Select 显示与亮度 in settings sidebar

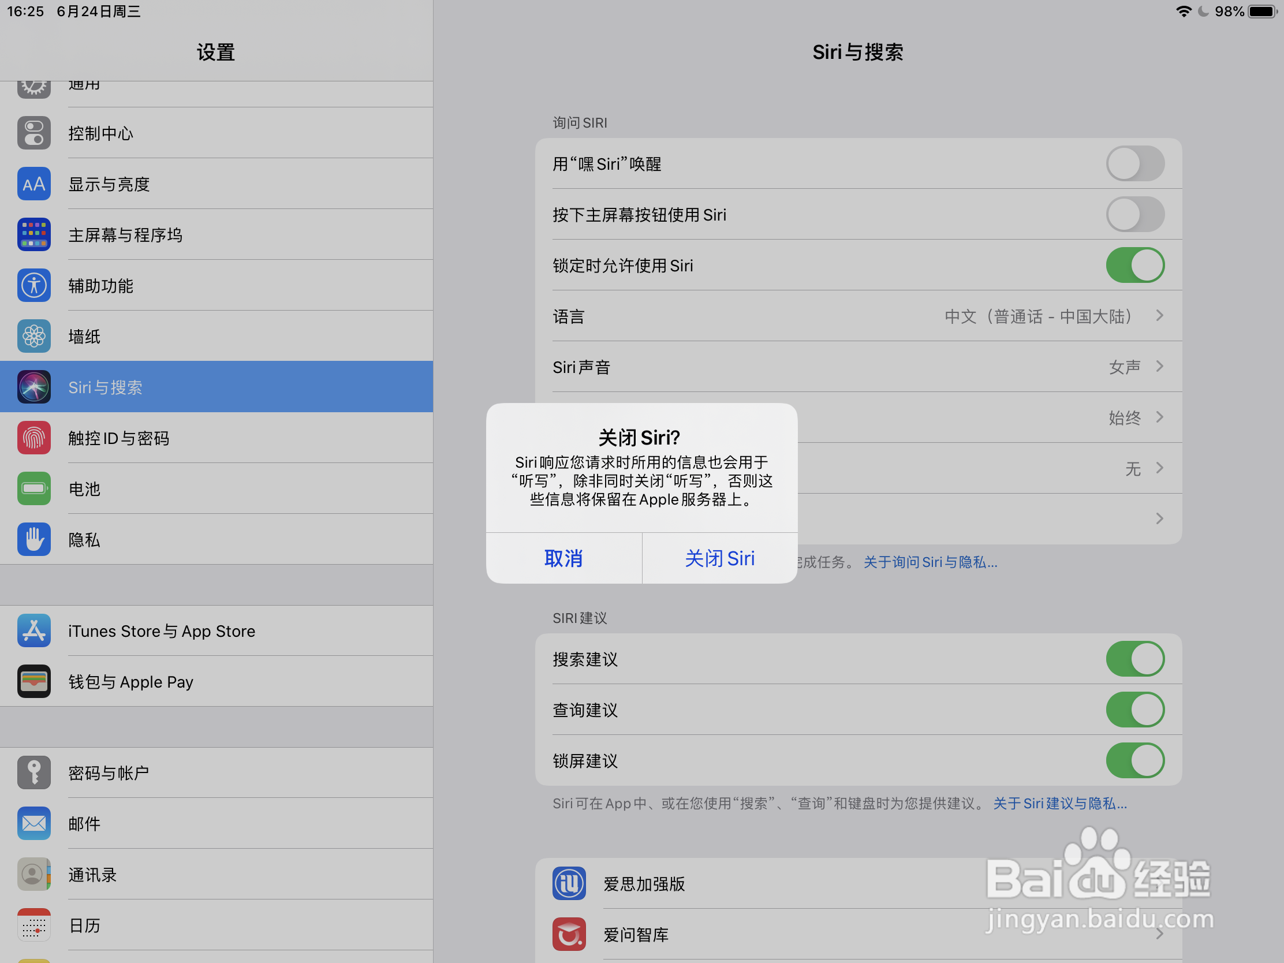click(217, 184)
